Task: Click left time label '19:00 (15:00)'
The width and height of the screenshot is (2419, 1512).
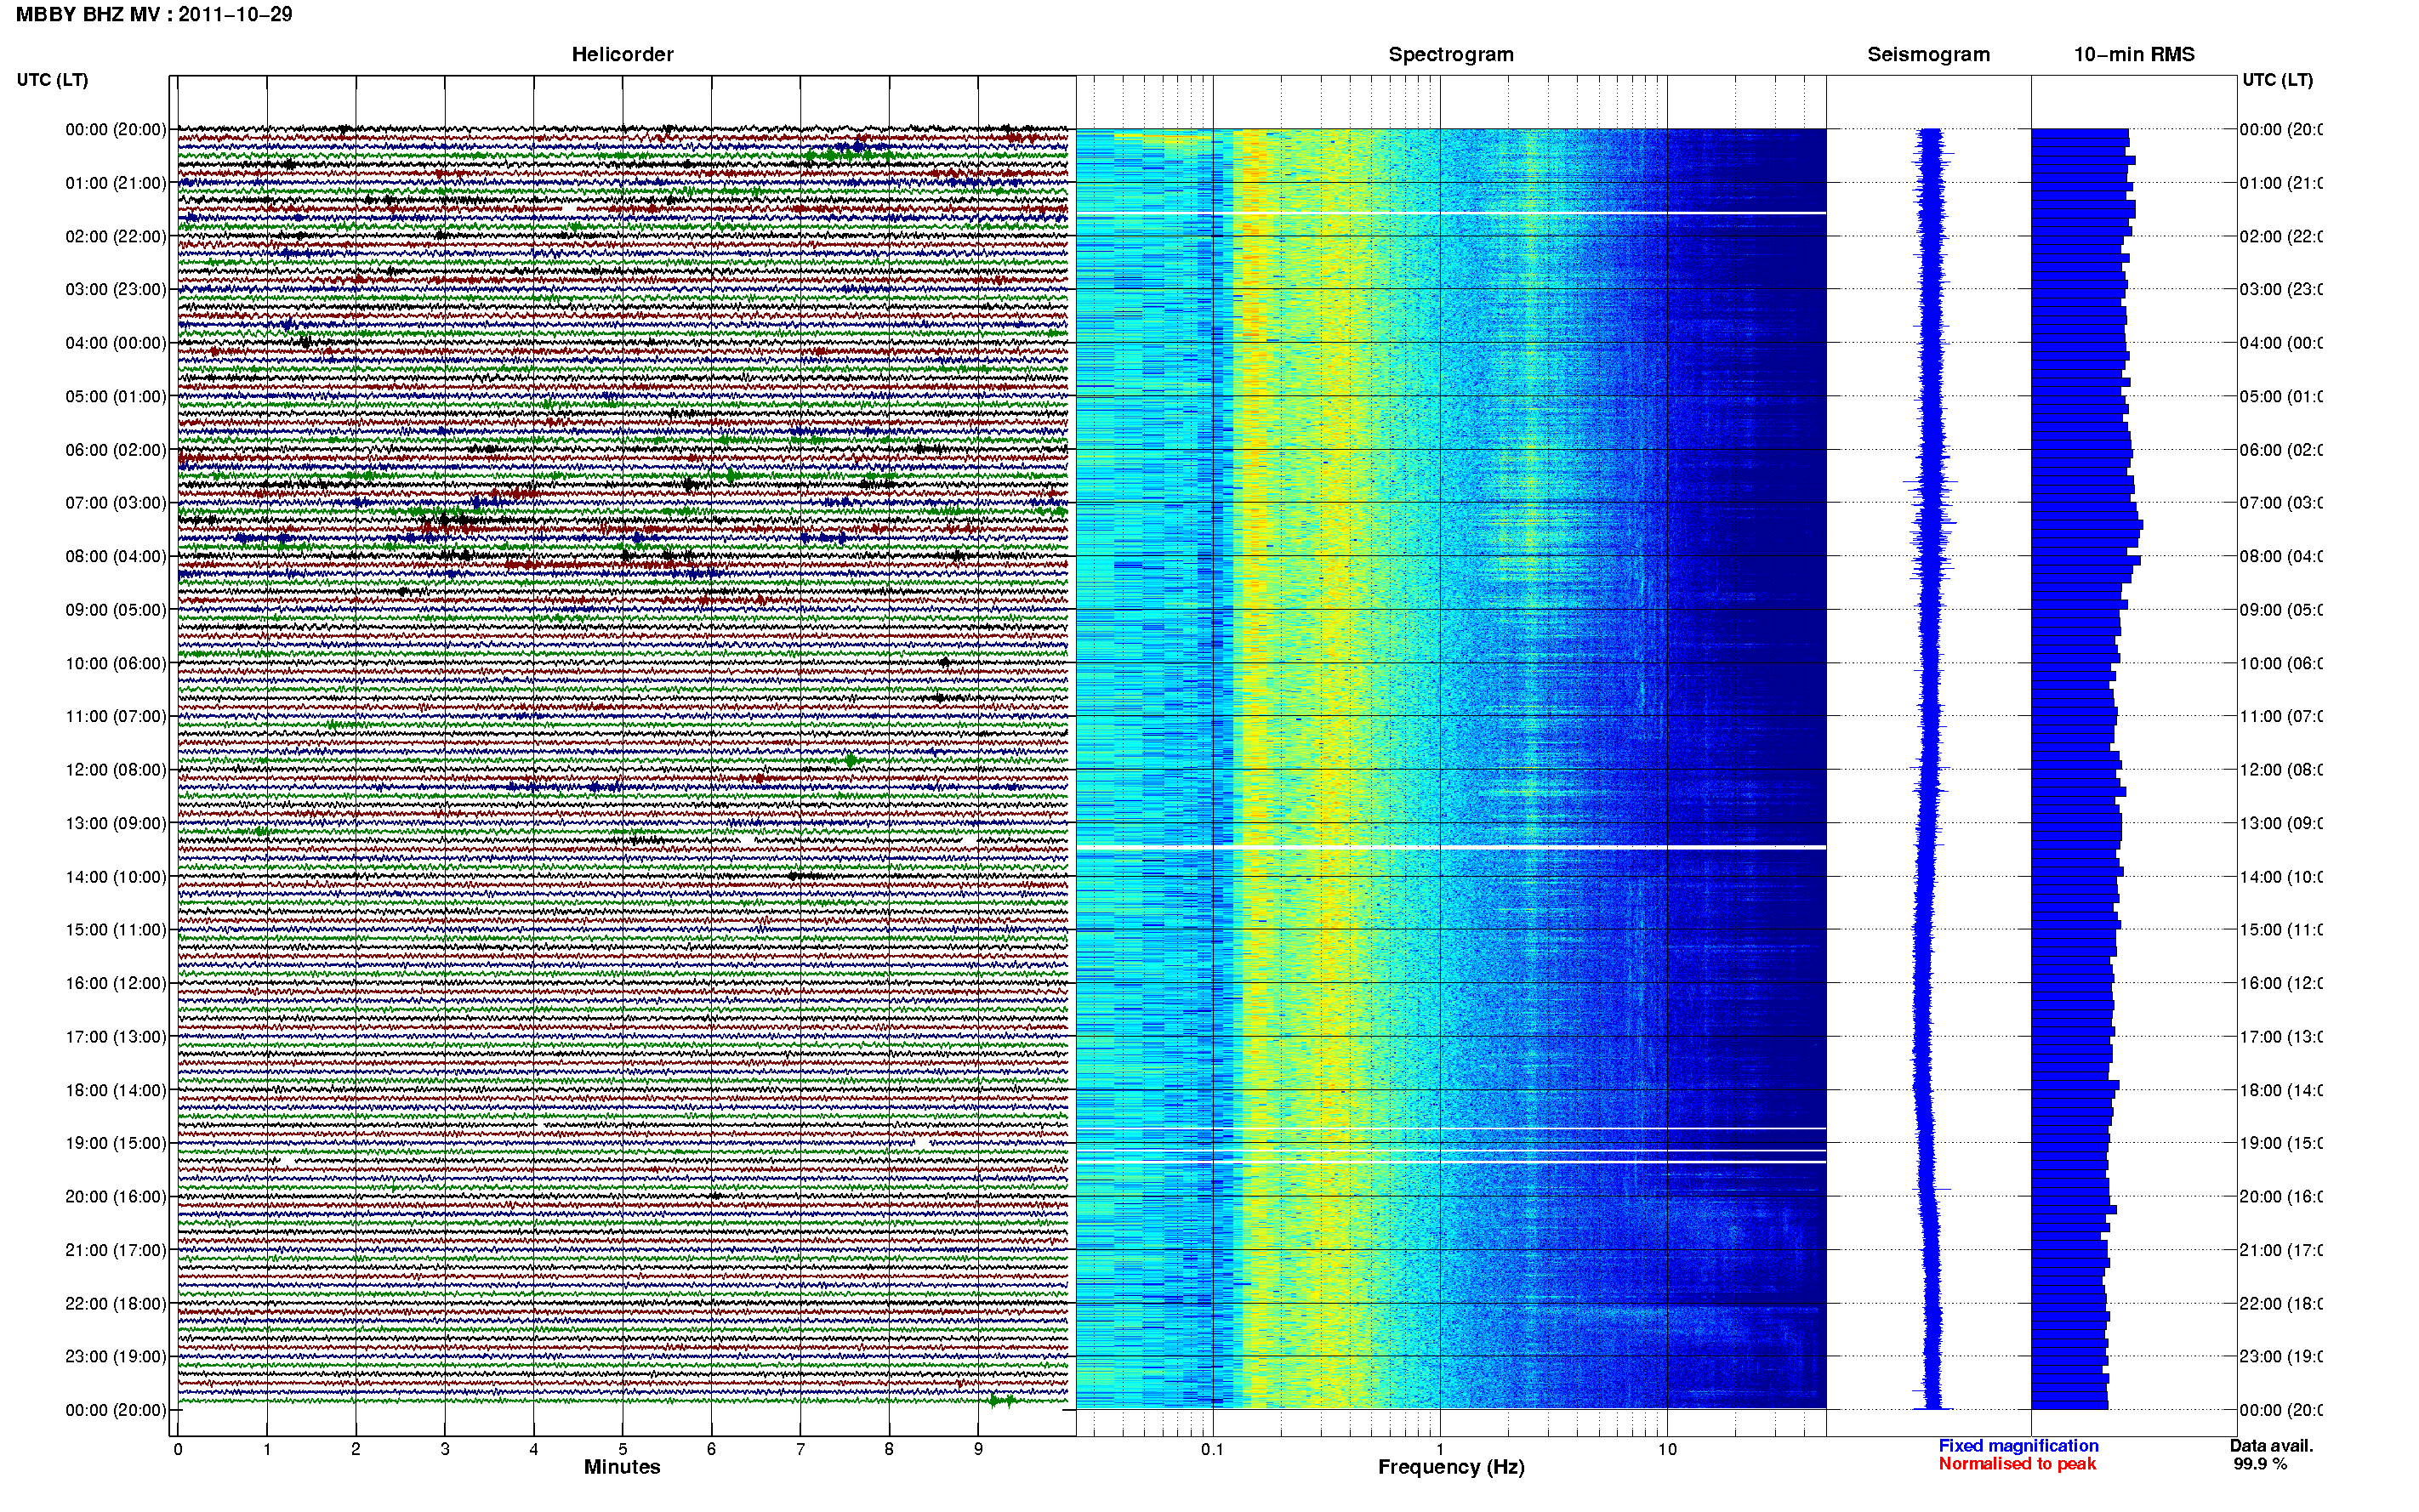Action: (x=116, y=1143)
